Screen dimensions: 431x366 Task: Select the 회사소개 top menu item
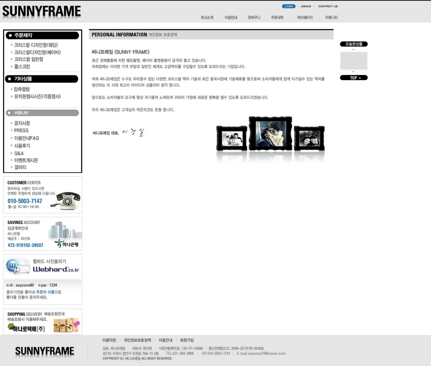(207, 18)
